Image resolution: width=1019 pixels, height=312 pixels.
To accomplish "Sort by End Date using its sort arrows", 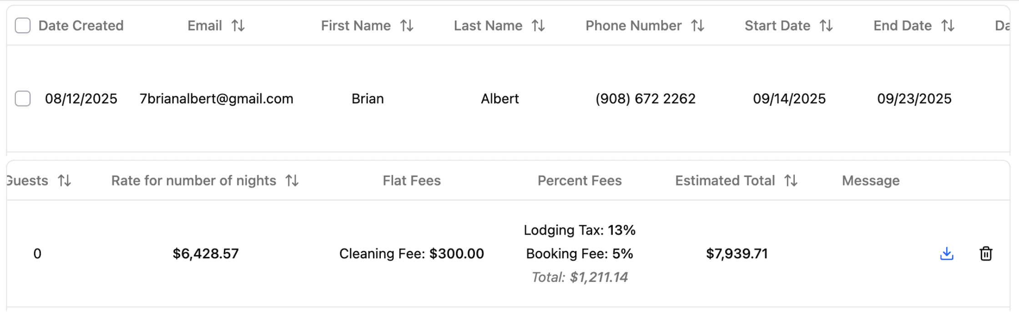I will 948,26.
